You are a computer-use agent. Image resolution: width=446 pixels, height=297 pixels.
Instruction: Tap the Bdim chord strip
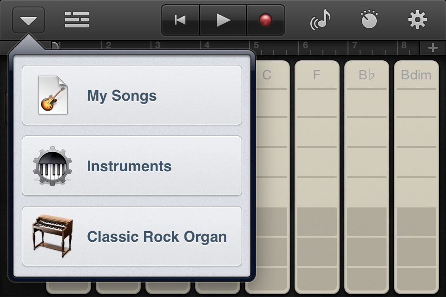pos(416,176)
